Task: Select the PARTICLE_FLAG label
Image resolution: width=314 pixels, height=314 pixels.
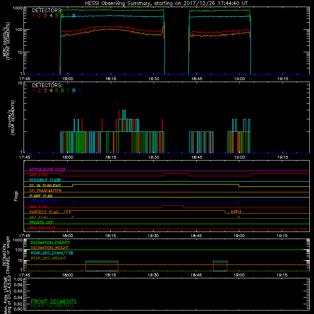Action: [44, 212]
